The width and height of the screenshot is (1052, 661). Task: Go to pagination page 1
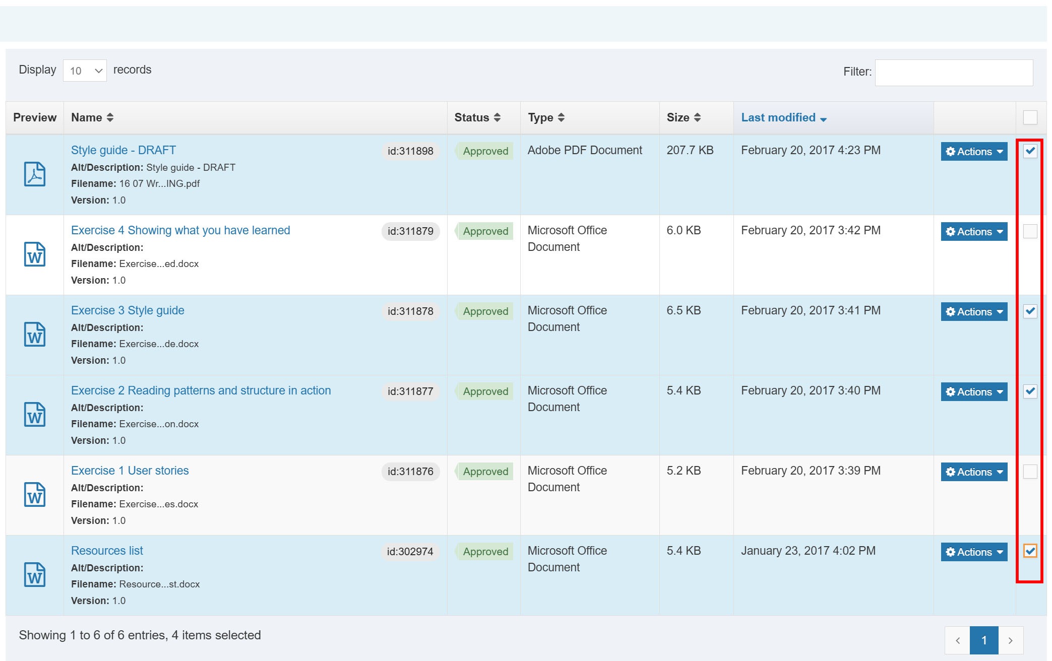[x=983, y=640]
